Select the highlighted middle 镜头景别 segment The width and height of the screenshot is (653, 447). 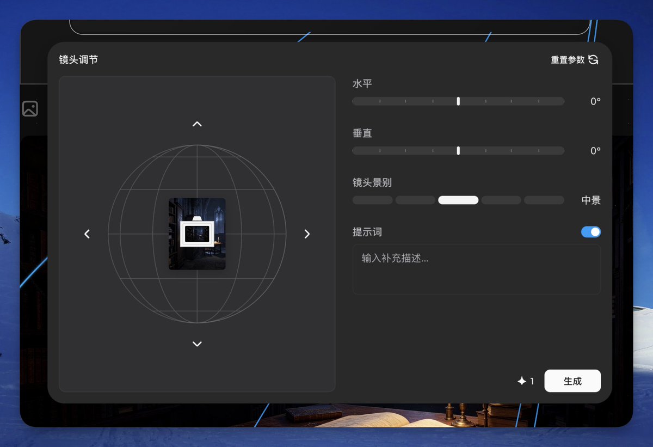[x=458, y=200]
